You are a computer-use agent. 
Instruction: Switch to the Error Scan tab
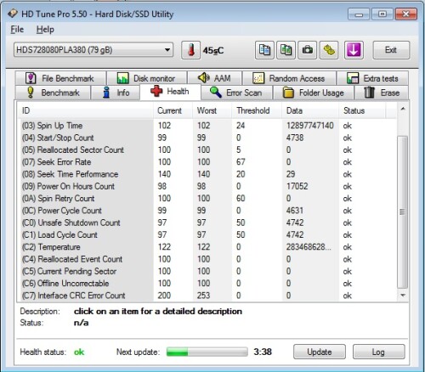click(x=237, y=93)
